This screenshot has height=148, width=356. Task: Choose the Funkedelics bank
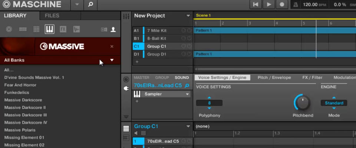pos(17,92)
